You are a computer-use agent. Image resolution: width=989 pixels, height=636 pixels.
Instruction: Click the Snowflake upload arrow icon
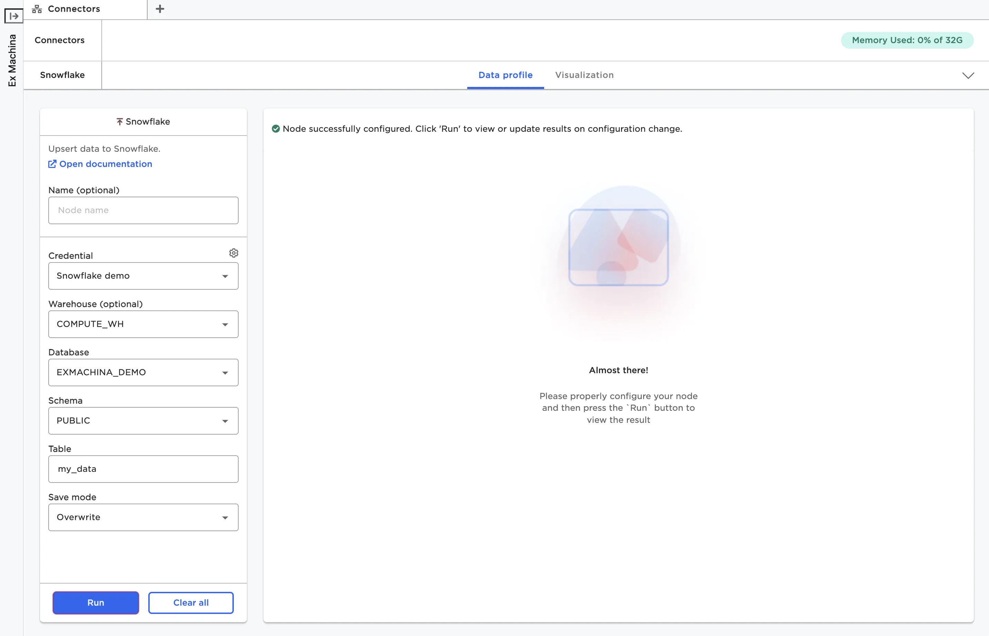pos(120,121)
